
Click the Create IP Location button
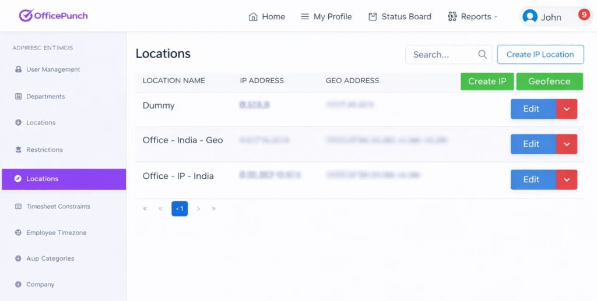tap(540, 55)
